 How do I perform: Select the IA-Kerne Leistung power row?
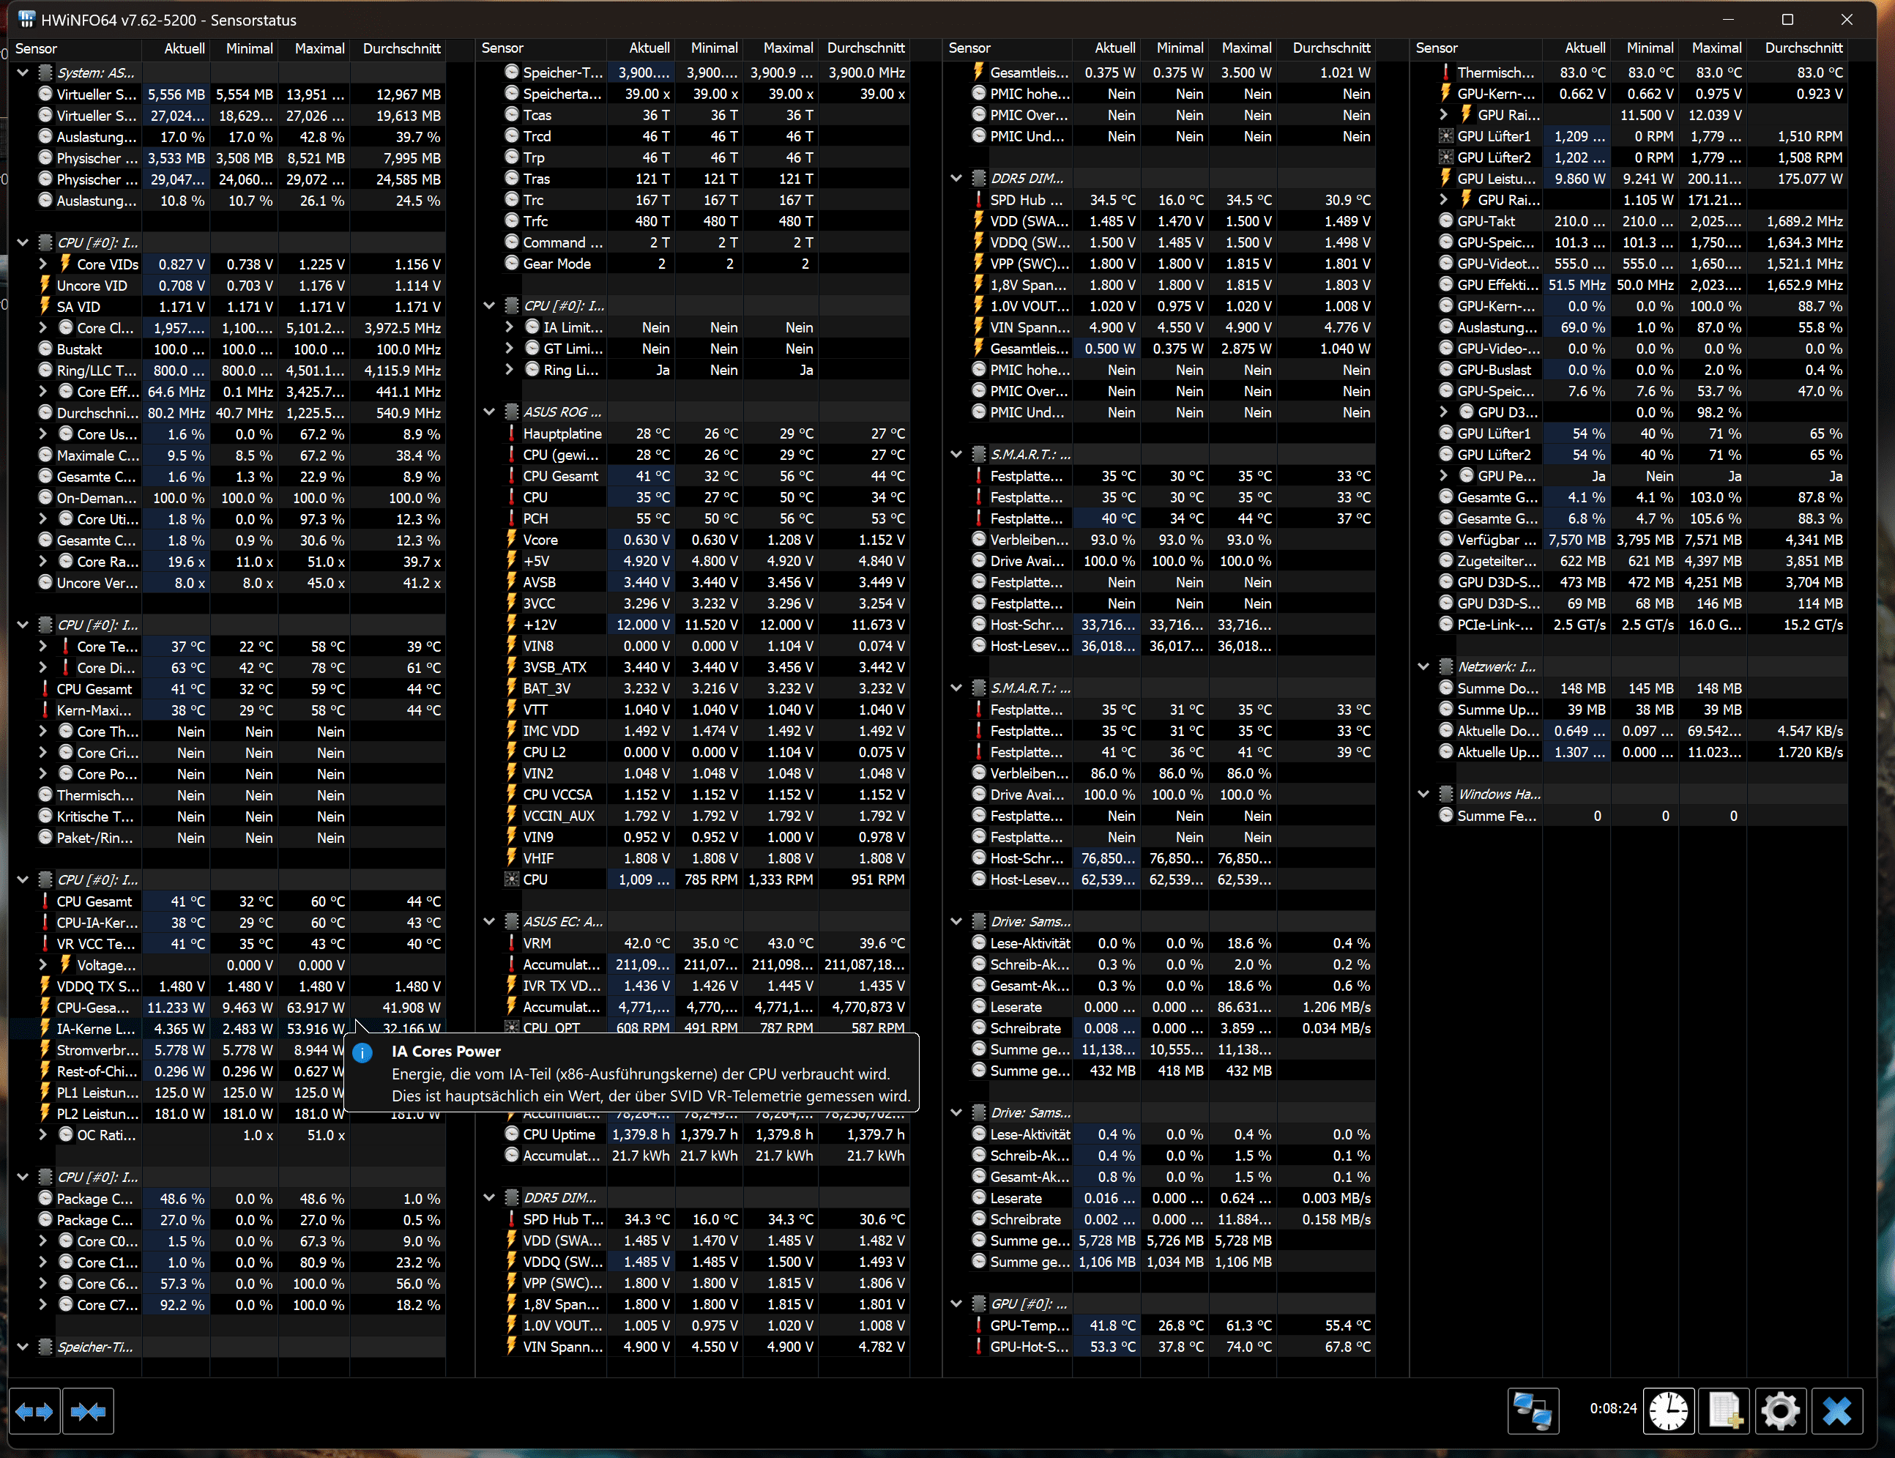(95, 1028)
